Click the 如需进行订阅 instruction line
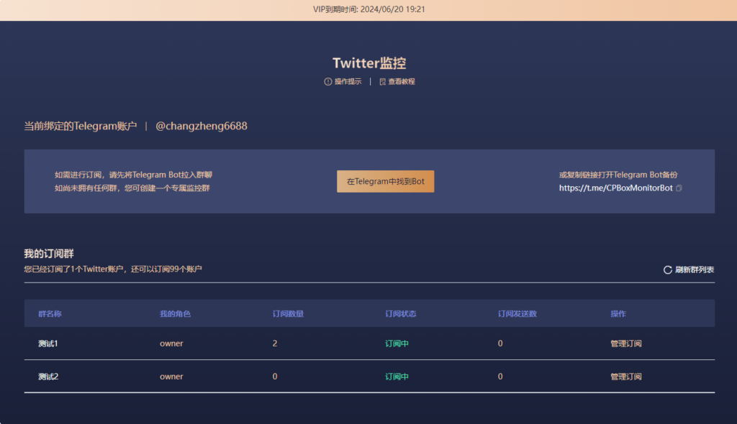 [x=133, y=175]
